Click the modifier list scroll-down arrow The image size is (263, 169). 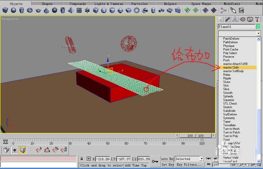[259, 161]
